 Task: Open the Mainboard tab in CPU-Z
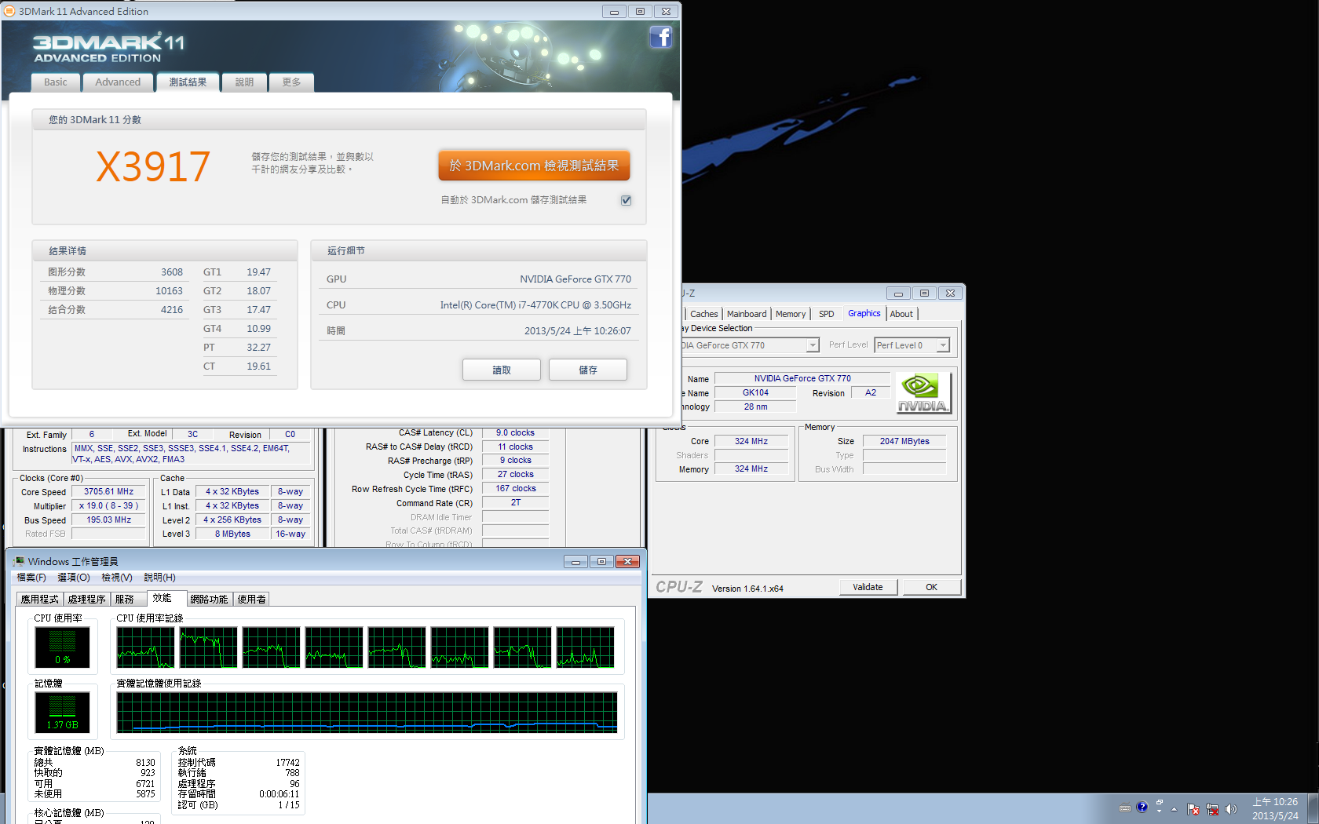747,314
